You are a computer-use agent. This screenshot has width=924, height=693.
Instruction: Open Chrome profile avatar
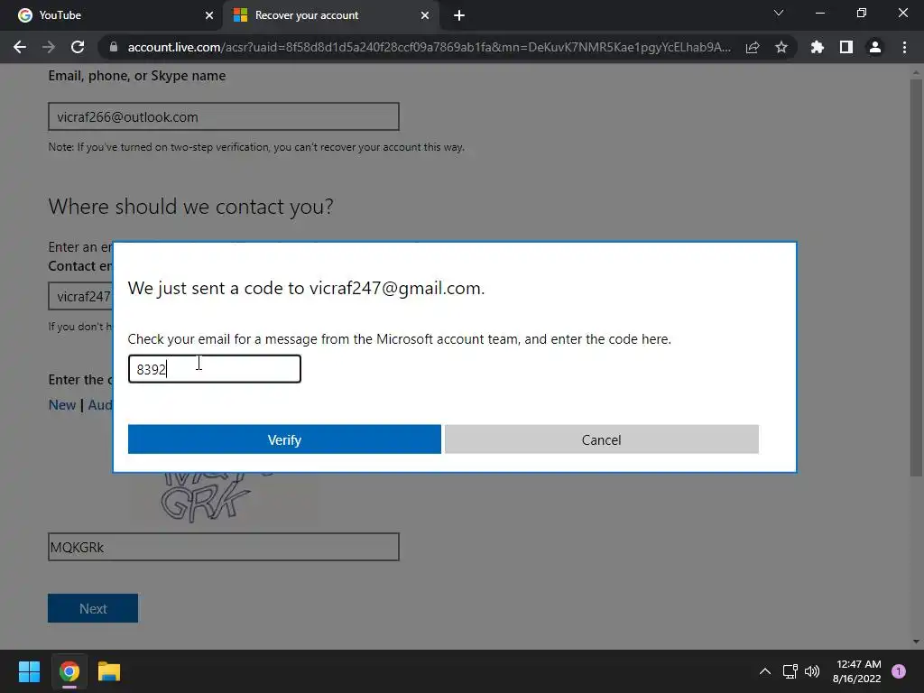[x=875, y=47]
